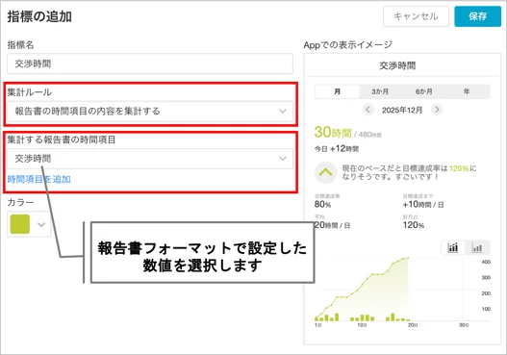Click the green upward trend arrow icon

325,172
